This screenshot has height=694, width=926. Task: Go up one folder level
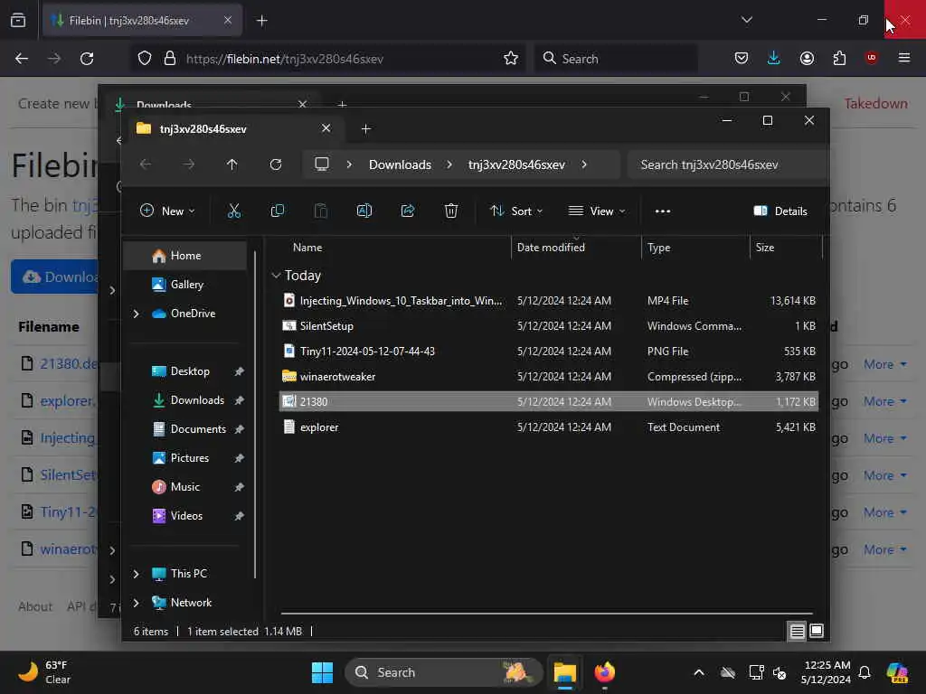point(231,164)
